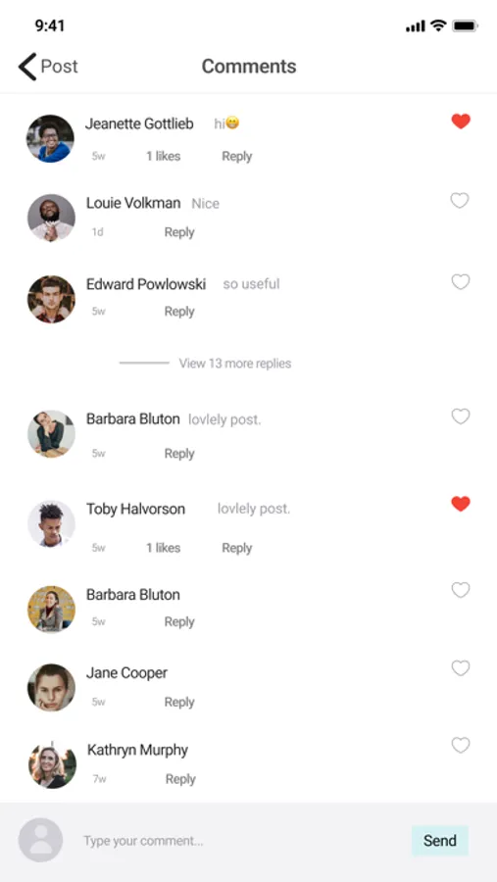Like Edward Powlowski's comment heart
Screen dimensions: 497x882
pyautogui.click(x=461, y=281)
